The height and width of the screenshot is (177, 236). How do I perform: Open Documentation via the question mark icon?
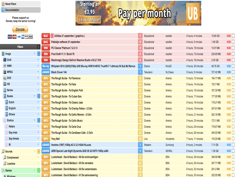tap(3, 10)
